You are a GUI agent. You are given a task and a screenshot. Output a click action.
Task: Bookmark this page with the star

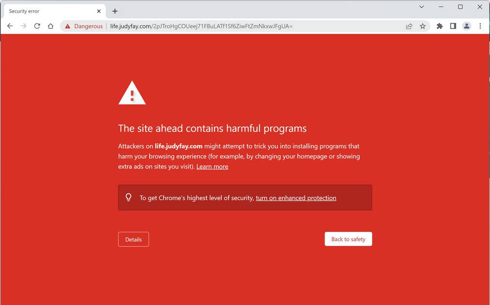coord(423,26)
